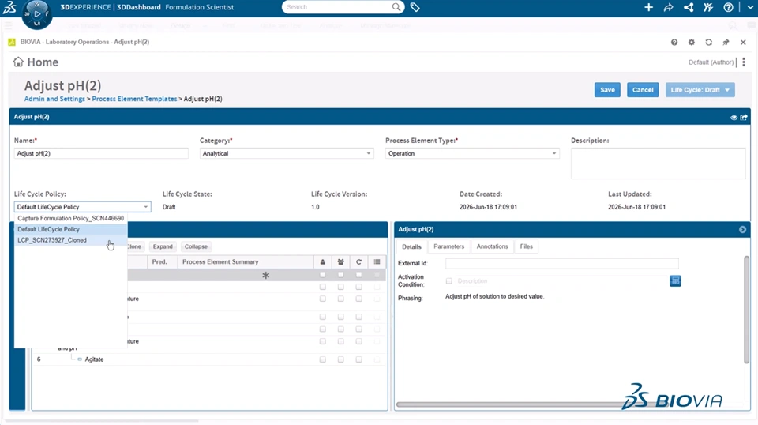Open the 3DEXPERIENCE compass

[37, 13]
